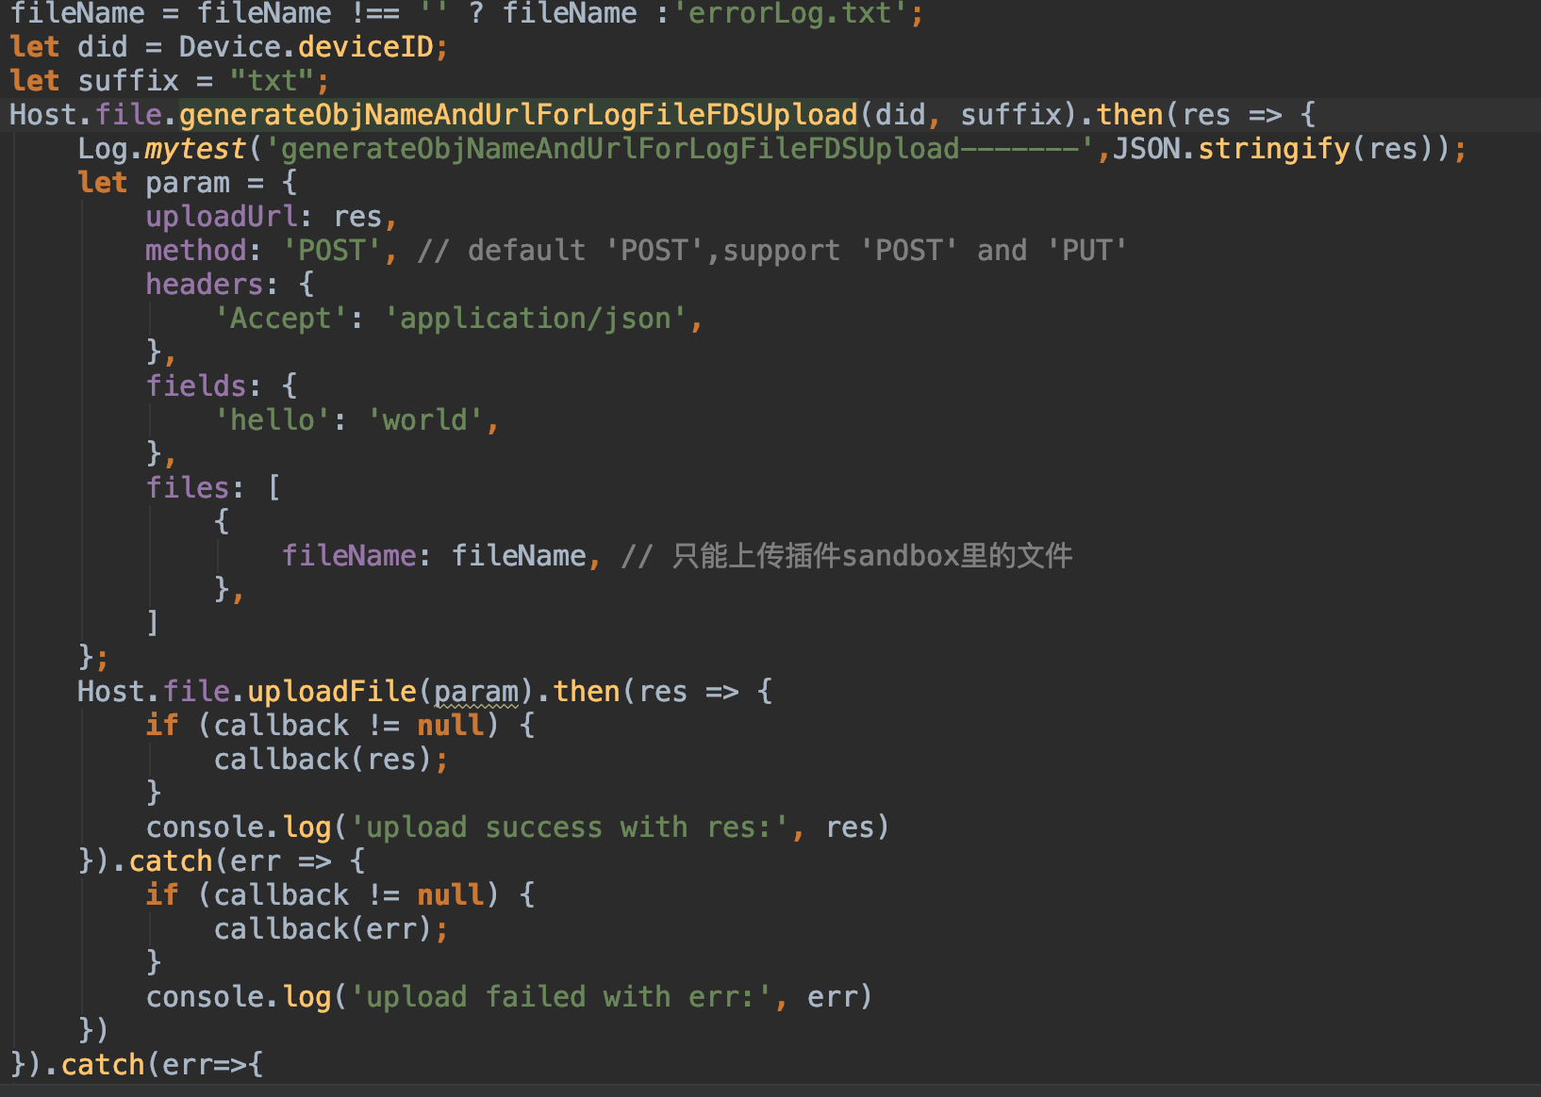The image size is (1541, 1097).
Task: Select the underlined param argument in uploadFile
Action: tap(476, 691)
